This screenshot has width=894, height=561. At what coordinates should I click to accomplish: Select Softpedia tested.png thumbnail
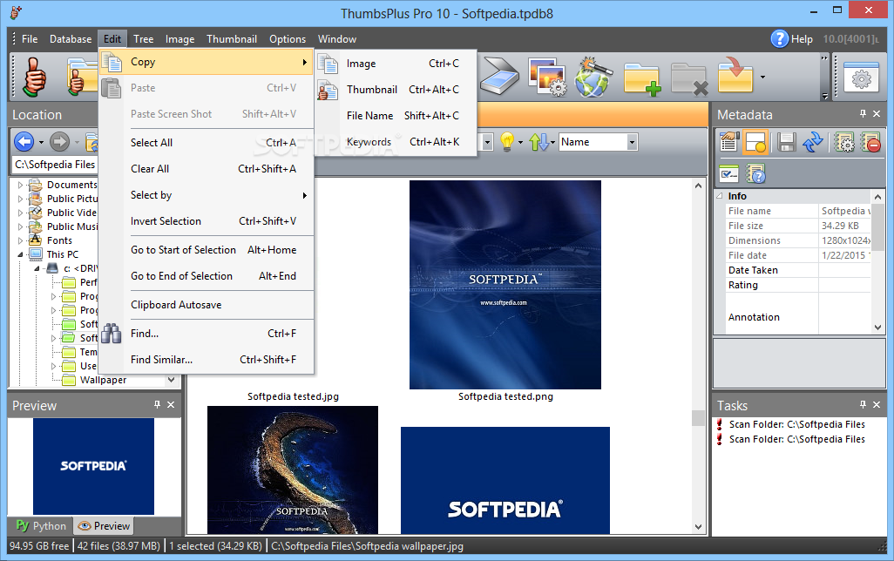(x=505, y=285)
